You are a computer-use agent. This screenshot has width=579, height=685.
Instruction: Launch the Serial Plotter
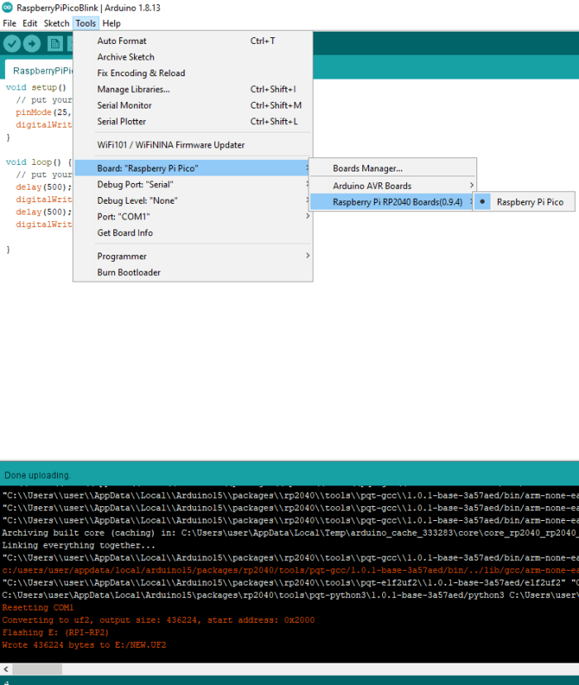point(122,122)
